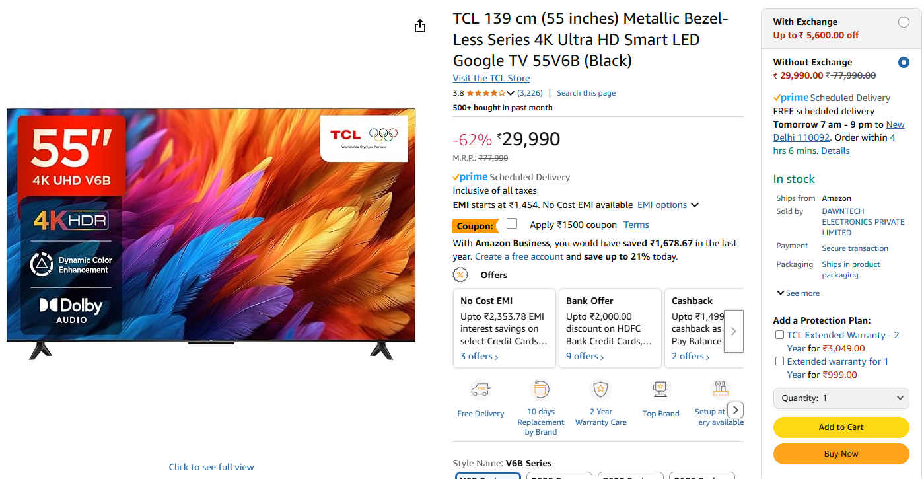Screen dimensions: 924x479
Task: Expand the EMI options dropdown
Action: coord(668,205)
